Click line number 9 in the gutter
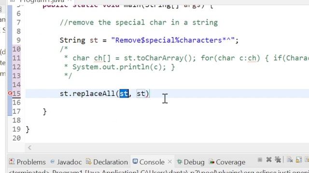Viewport: 309px width, 173px height. [x=18, y=40]
